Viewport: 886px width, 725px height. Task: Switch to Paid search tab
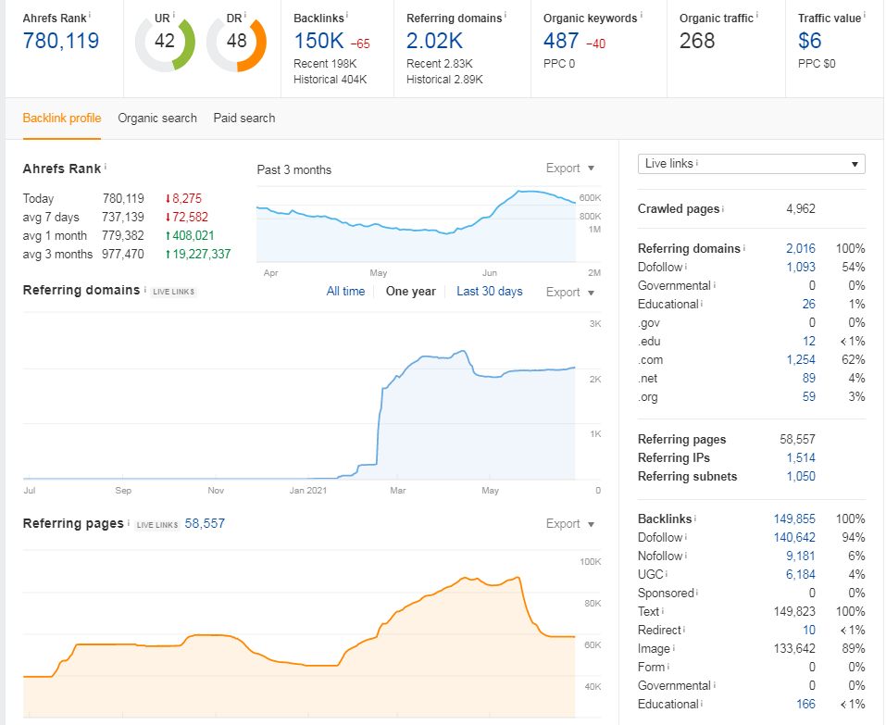(x=244, y=119)
